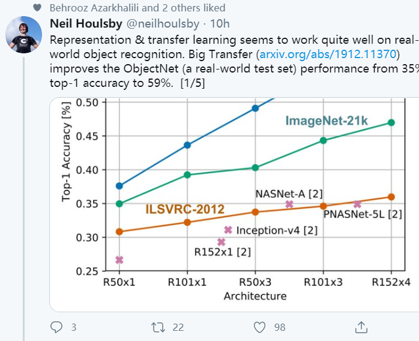Click the 10h tweet timestamp
The image size is (419, 341).
point(220,23)
